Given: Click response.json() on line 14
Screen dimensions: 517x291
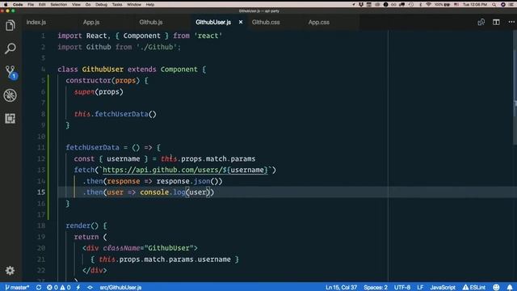Looking at the screenshot, I should coord(189,181).
